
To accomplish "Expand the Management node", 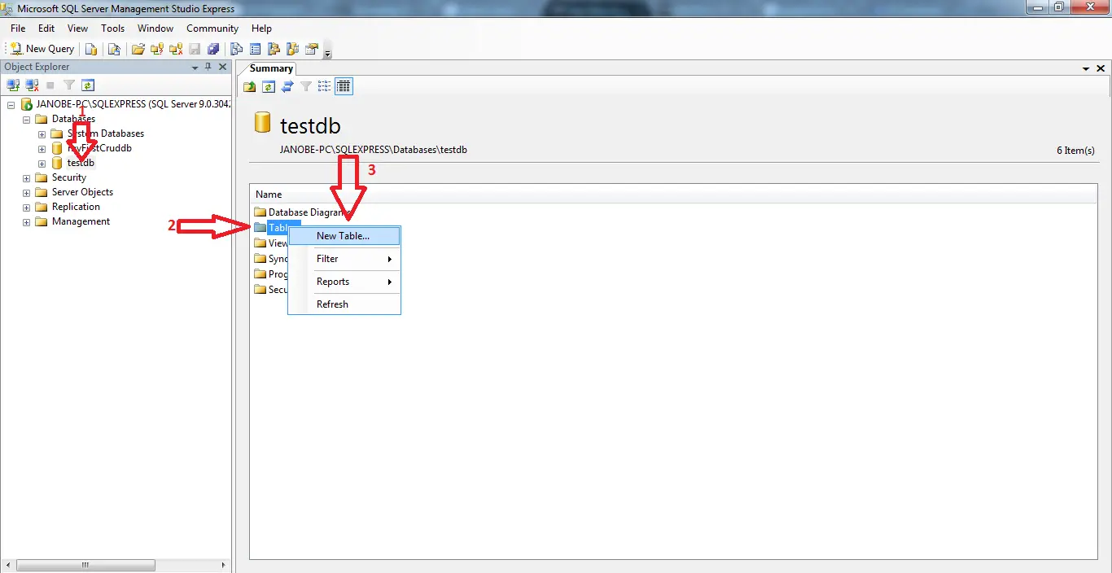I will (x=27, y=221).
